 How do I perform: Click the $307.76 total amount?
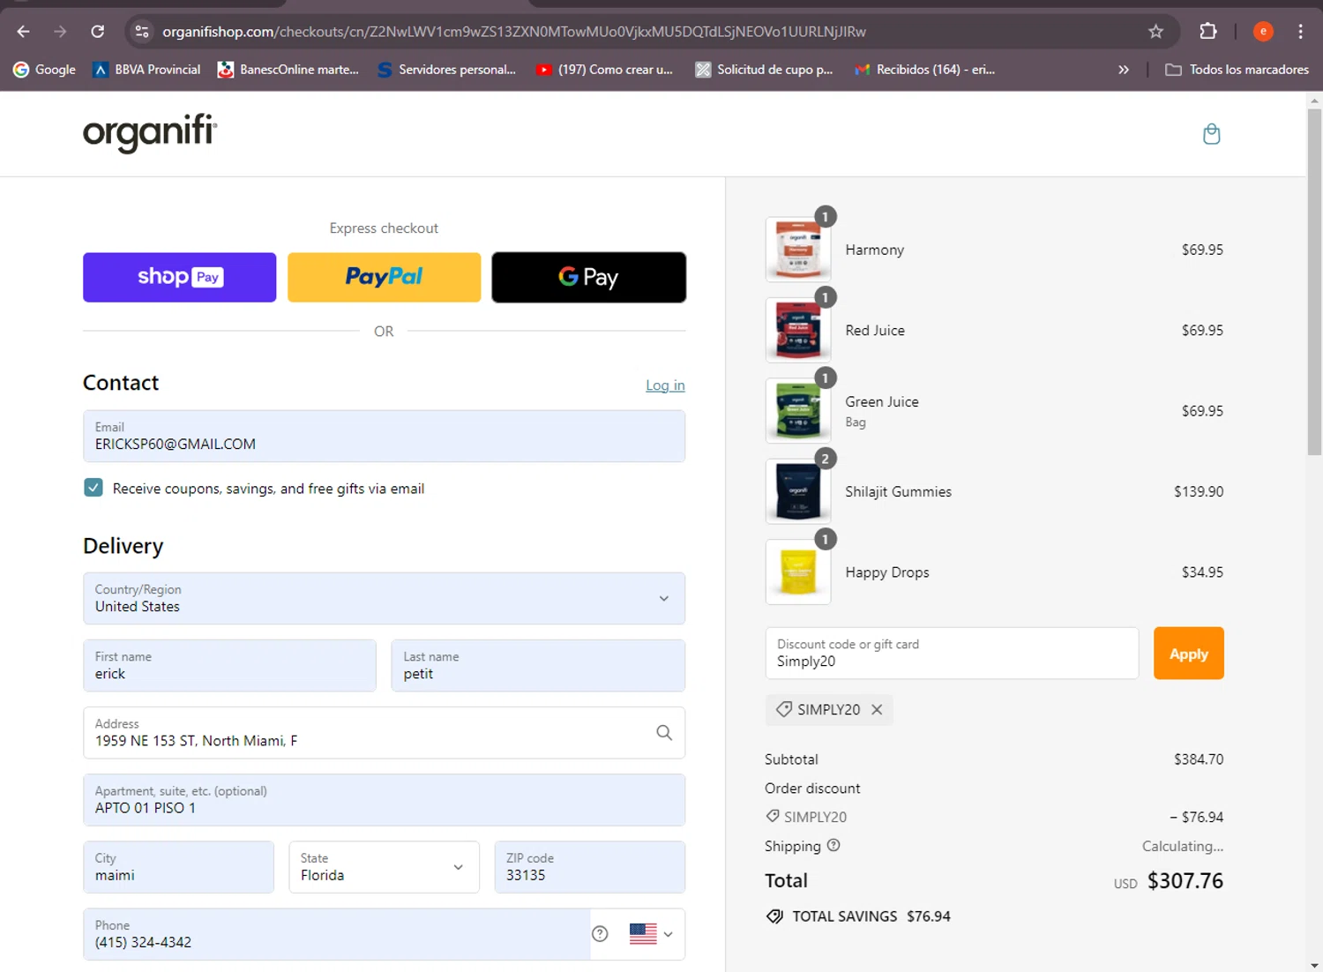click(1185, 881)
